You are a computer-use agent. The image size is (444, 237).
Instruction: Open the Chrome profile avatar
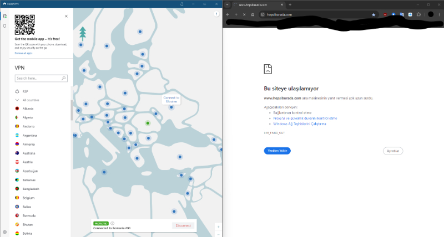431,14
